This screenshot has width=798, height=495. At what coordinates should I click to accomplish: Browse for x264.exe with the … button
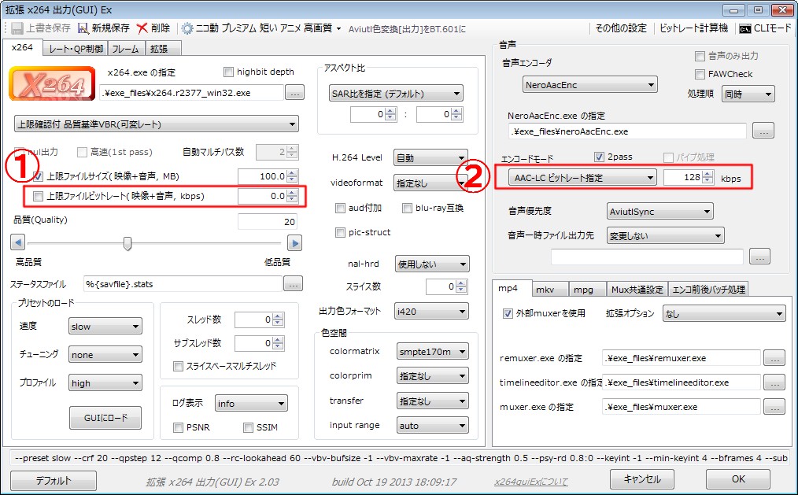pos(294,93)
